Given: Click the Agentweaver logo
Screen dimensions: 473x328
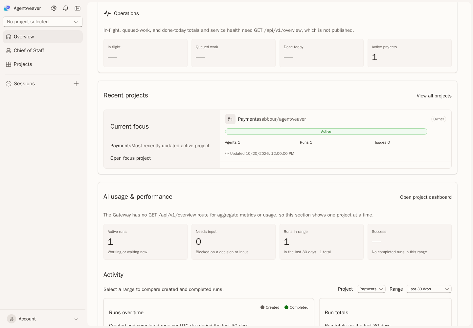Looking at the screenshot, I should tap(7, 8).
